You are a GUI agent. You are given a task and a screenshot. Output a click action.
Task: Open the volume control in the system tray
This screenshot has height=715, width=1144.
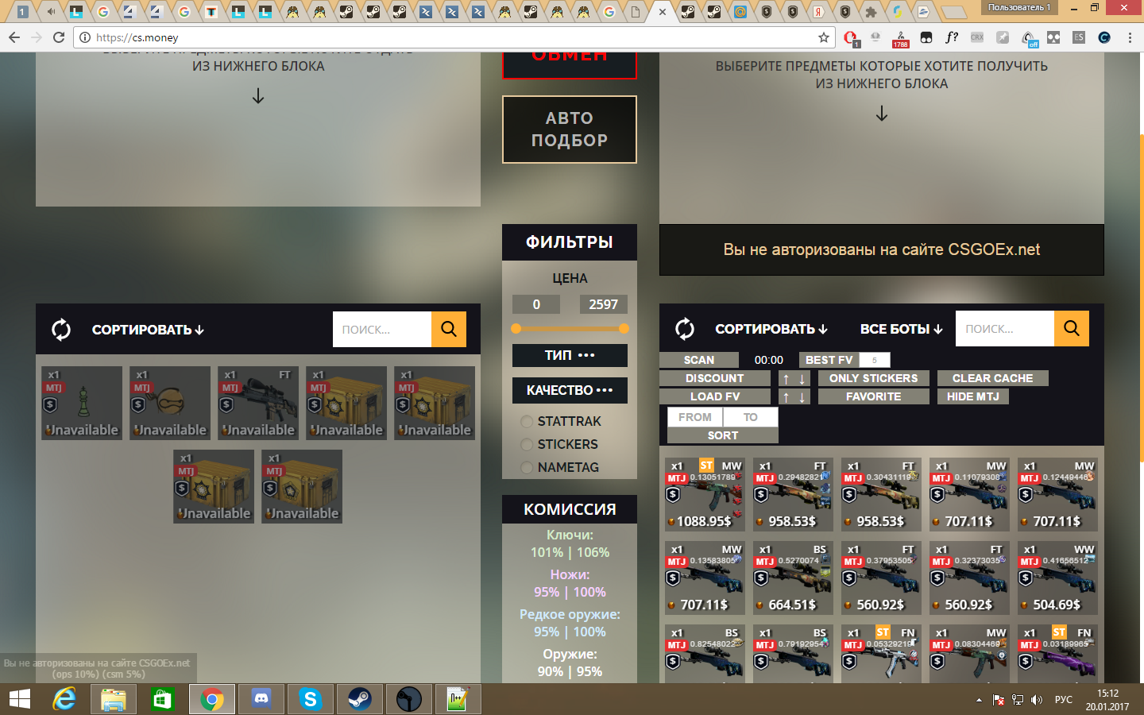pos(1036,700)
